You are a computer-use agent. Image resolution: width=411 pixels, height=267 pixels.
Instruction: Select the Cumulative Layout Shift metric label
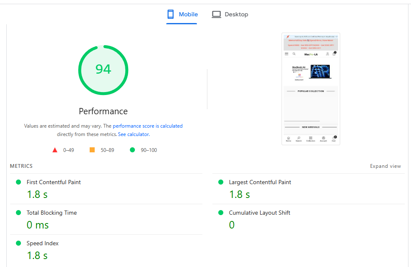[x=259, y=213]
